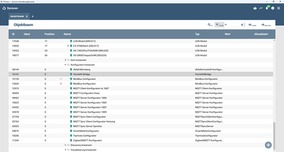Sort by the ID column header

click(14, 34)
